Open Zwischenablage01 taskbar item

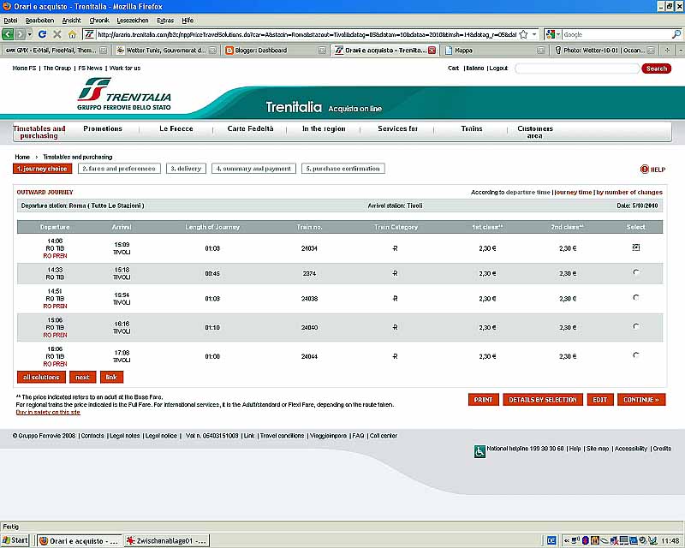click(x=166, y=540)
